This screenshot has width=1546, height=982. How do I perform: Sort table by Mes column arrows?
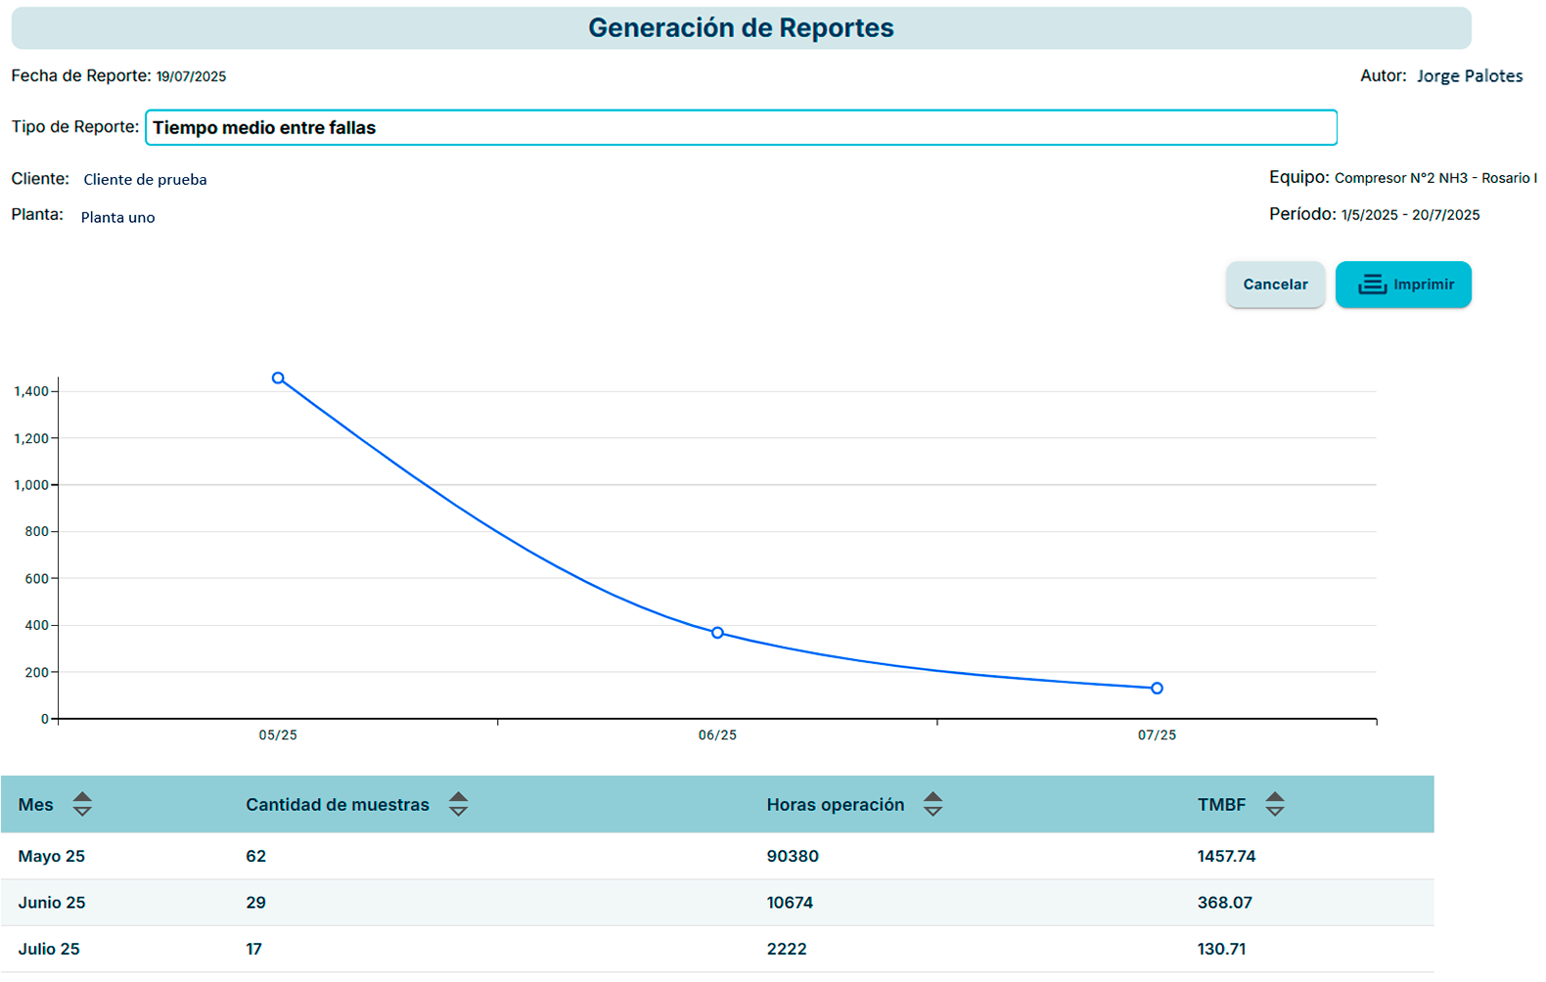pyautogui.click(x=82, y=804)
